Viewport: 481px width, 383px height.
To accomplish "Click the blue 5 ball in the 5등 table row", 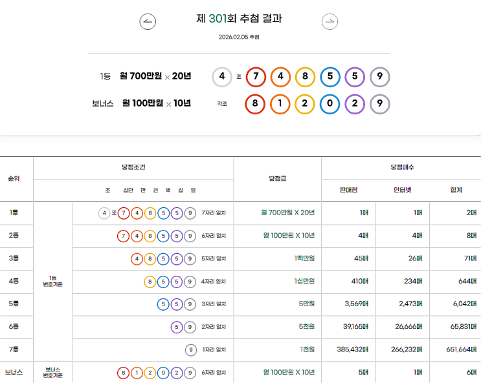I will (x=163, y=304).
